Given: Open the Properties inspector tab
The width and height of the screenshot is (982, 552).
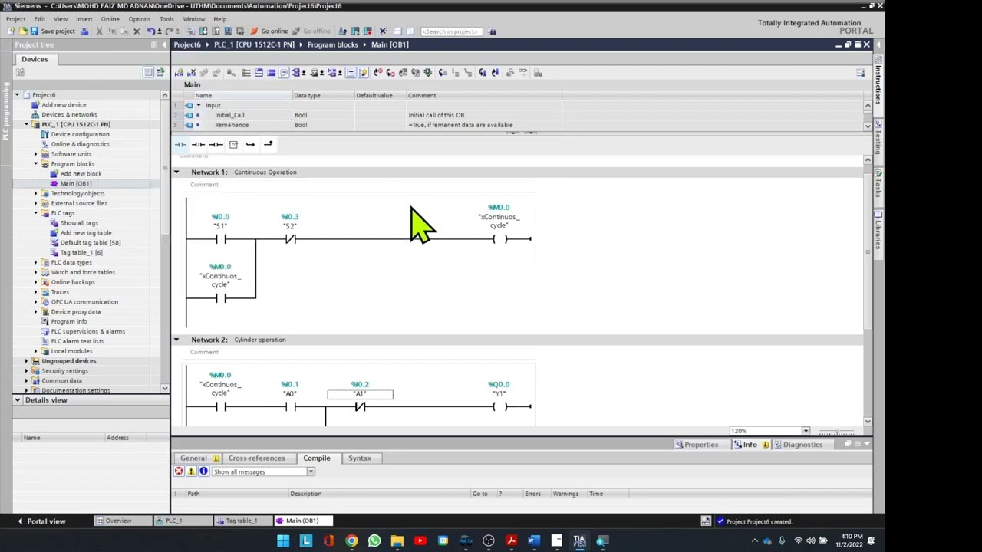Looking at the screenshot, I should point(697,445).
